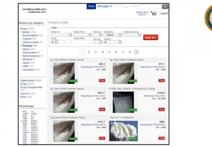Image resolution: width=212 pixels, height=147 pixels.
Task: Click the search text field at top
Action: point(151,6)
